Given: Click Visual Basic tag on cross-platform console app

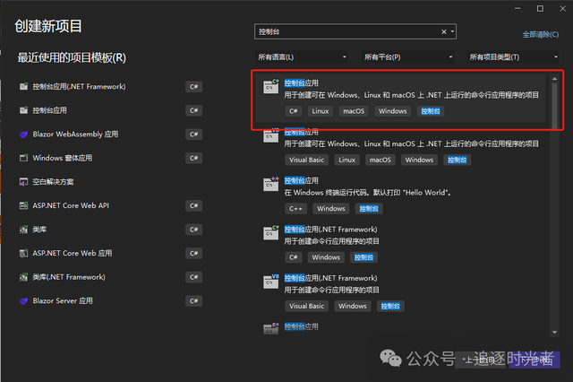Looking at the screenshot, I should click(306, 160).
